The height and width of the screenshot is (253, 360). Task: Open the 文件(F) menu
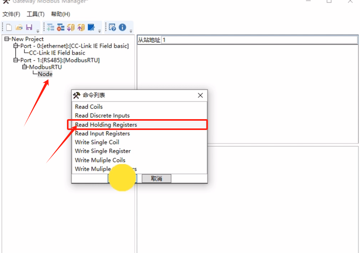pos(11,14)
